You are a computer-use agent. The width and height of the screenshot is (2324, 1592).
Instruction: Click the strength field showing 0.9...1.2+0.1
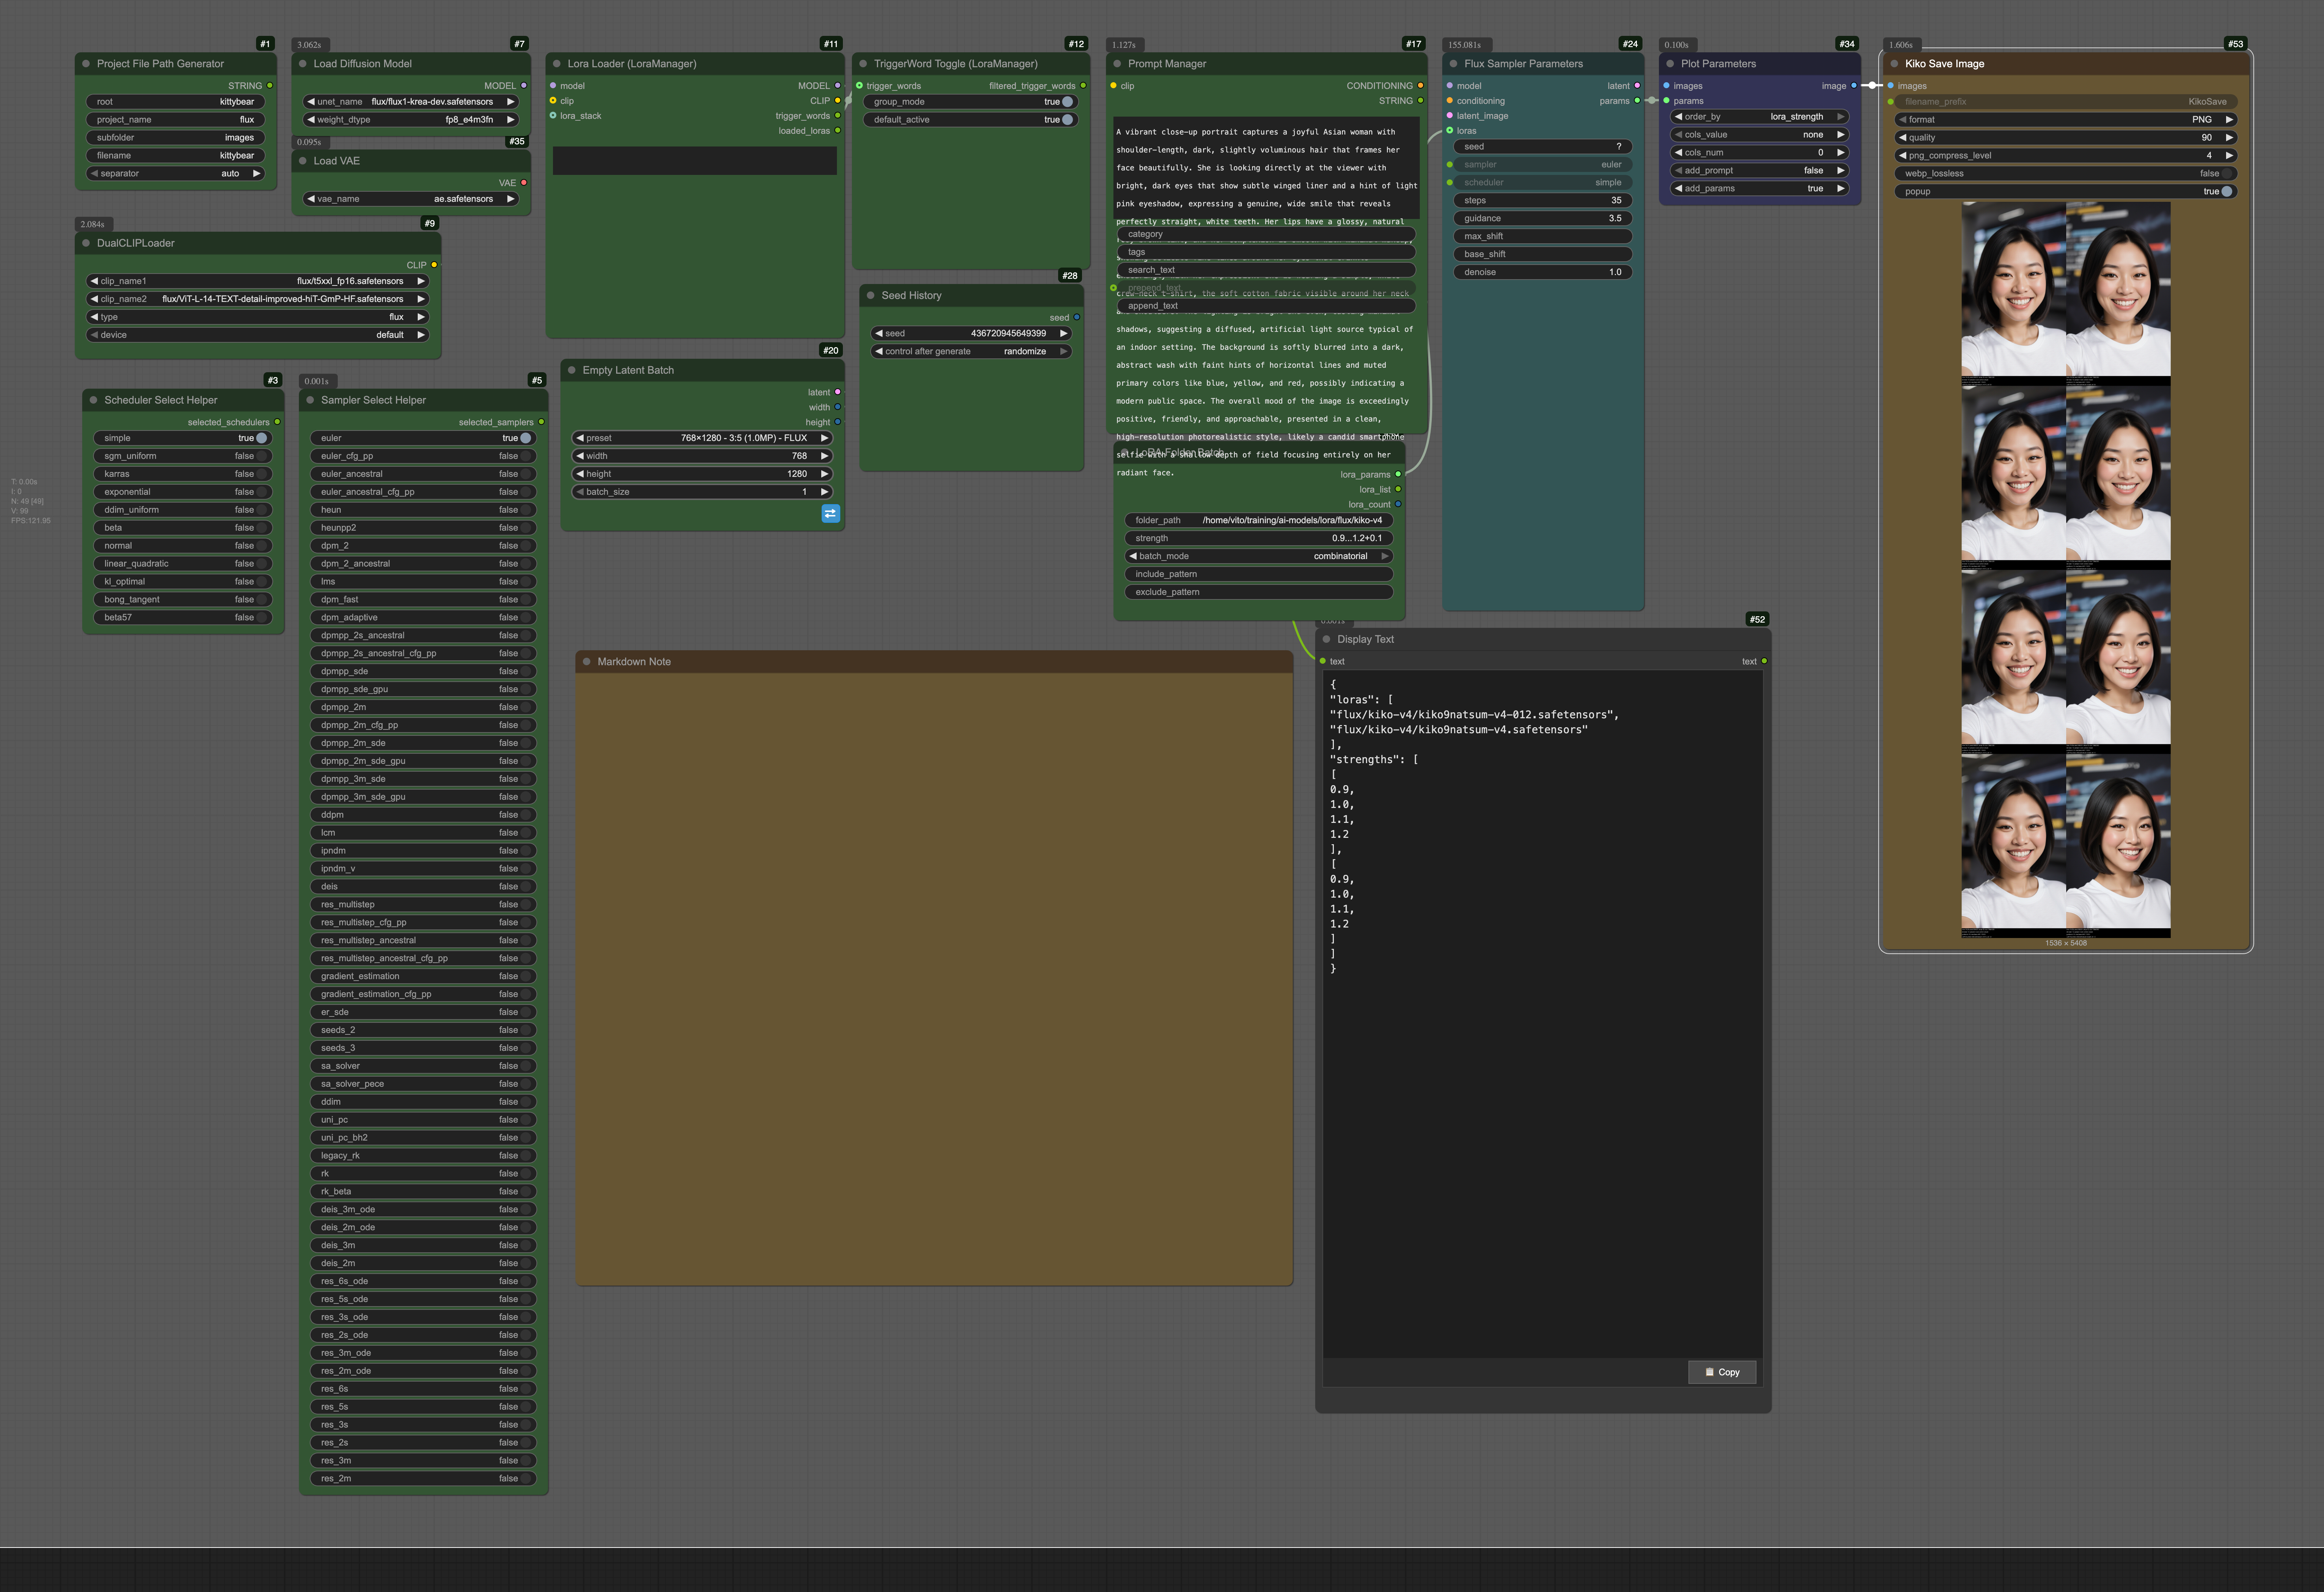tap(1259, 538)
